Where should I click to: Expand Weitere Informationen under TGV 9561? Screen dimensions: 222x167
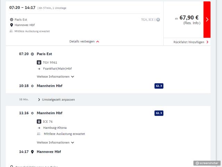pos(55,76)
